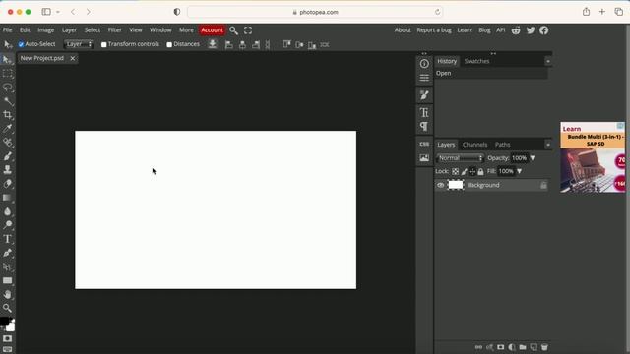This screenshot has width=630, height=354.
Task: Select the Clone Stamp tool
Action: point(7,170)
